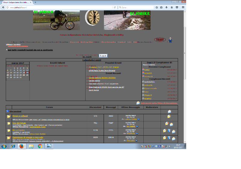This screenshot has width=241, height=169.
Task: Click folder icon beside Pro e Contro
Action: (9, 130)
